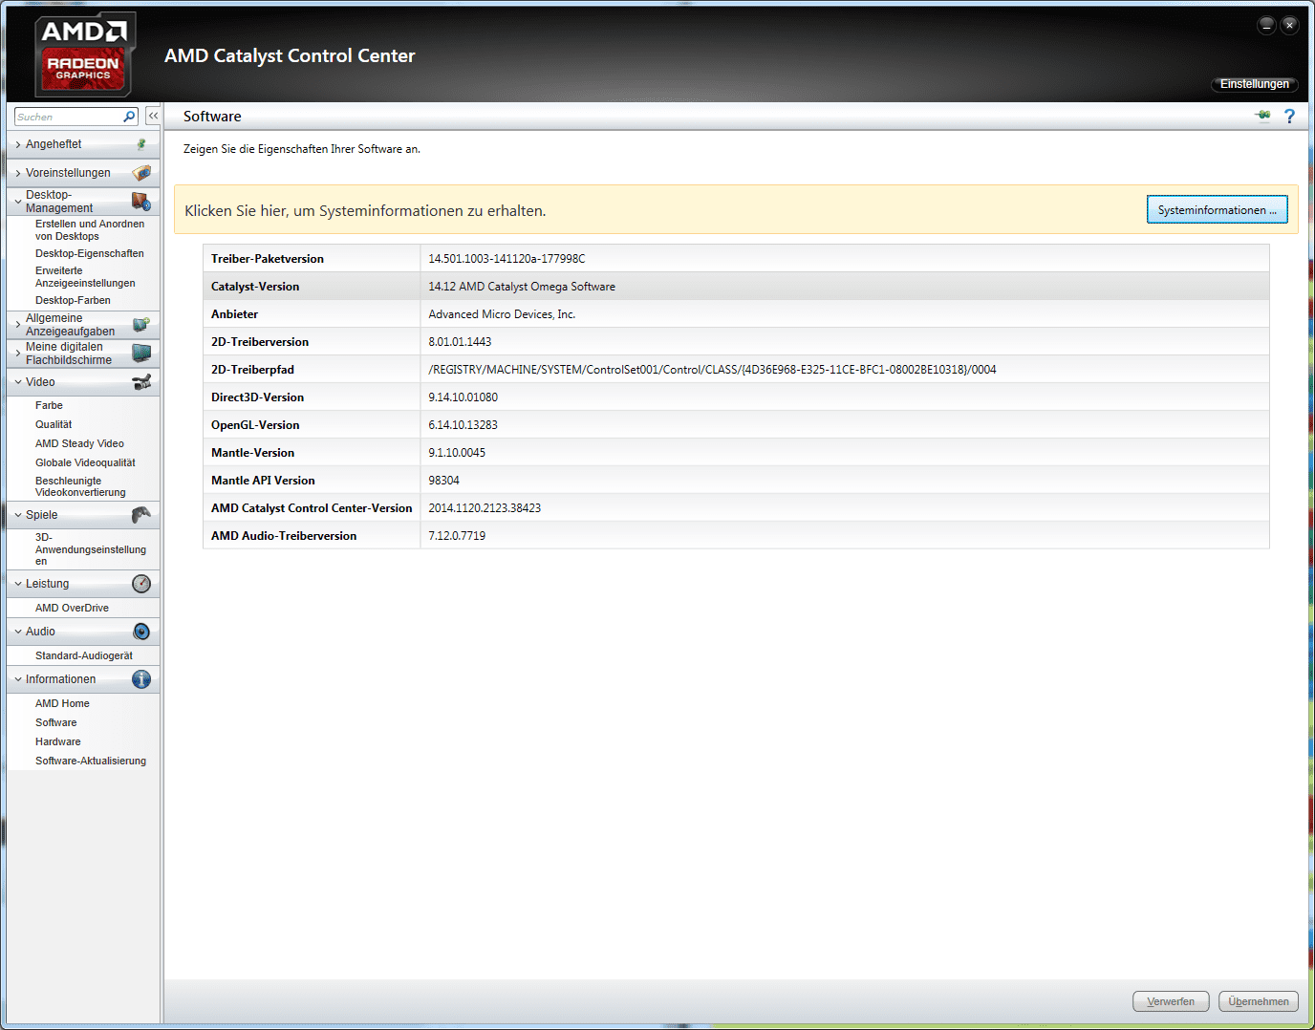1315x1030 pixels.
Task: Click the Video camera icon
Action: tap(141, 382)
